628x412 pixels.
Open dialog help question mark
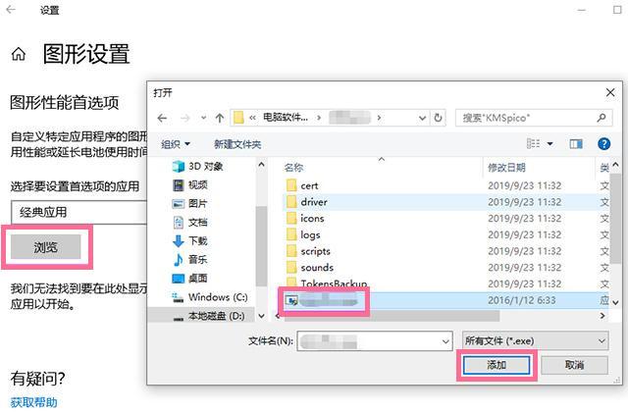point(603,144)
